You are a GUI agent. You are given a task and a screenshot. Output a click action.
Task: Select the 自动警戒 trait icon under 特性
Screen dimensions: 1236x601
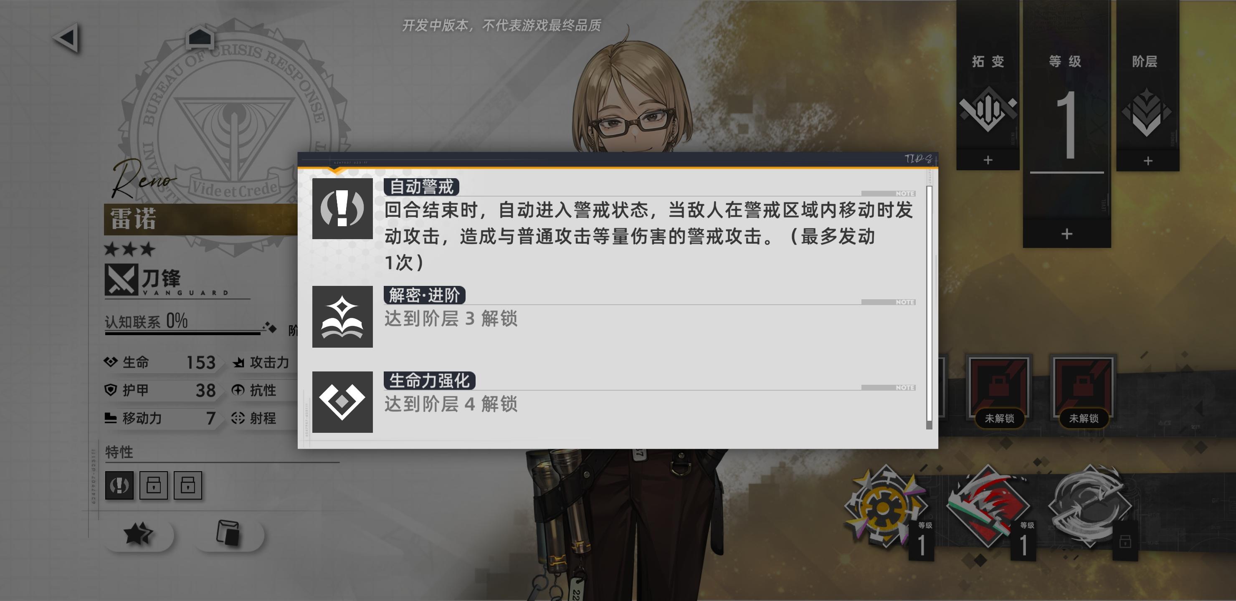(x=119, y=485)
